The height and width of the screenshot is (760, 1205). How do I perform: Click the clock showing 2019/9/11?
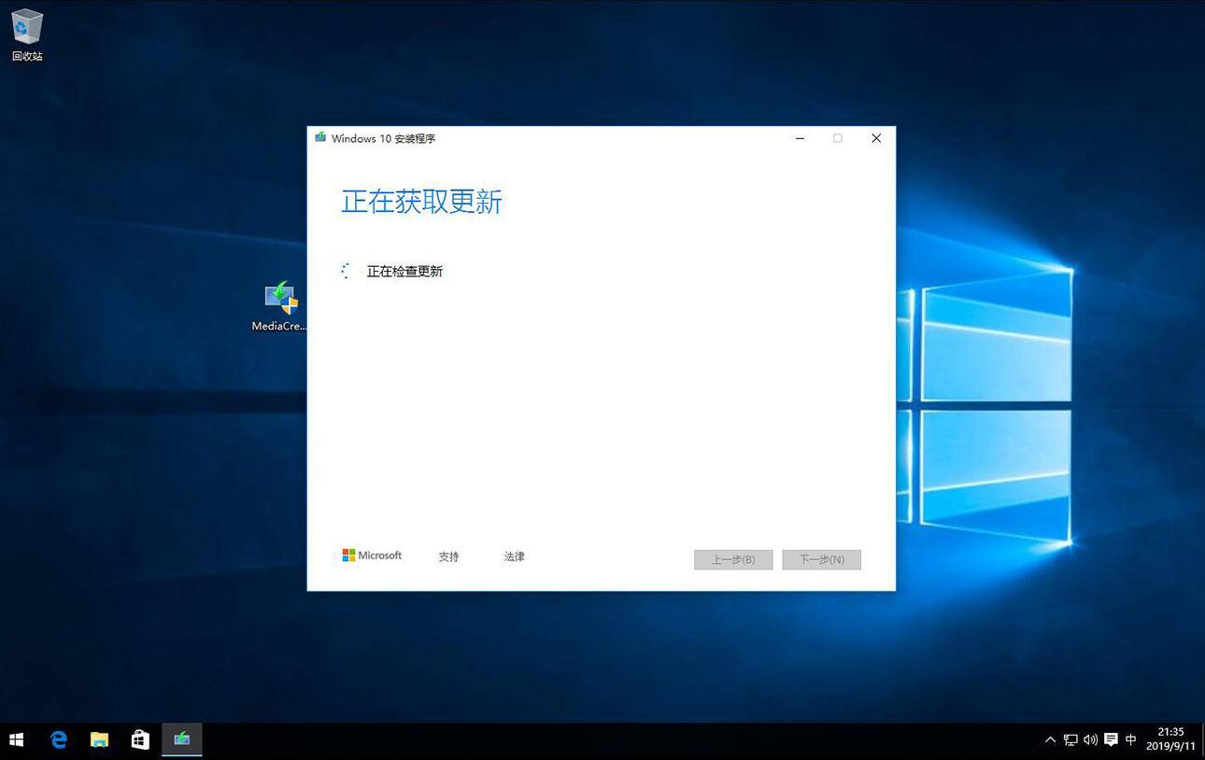1171,739
